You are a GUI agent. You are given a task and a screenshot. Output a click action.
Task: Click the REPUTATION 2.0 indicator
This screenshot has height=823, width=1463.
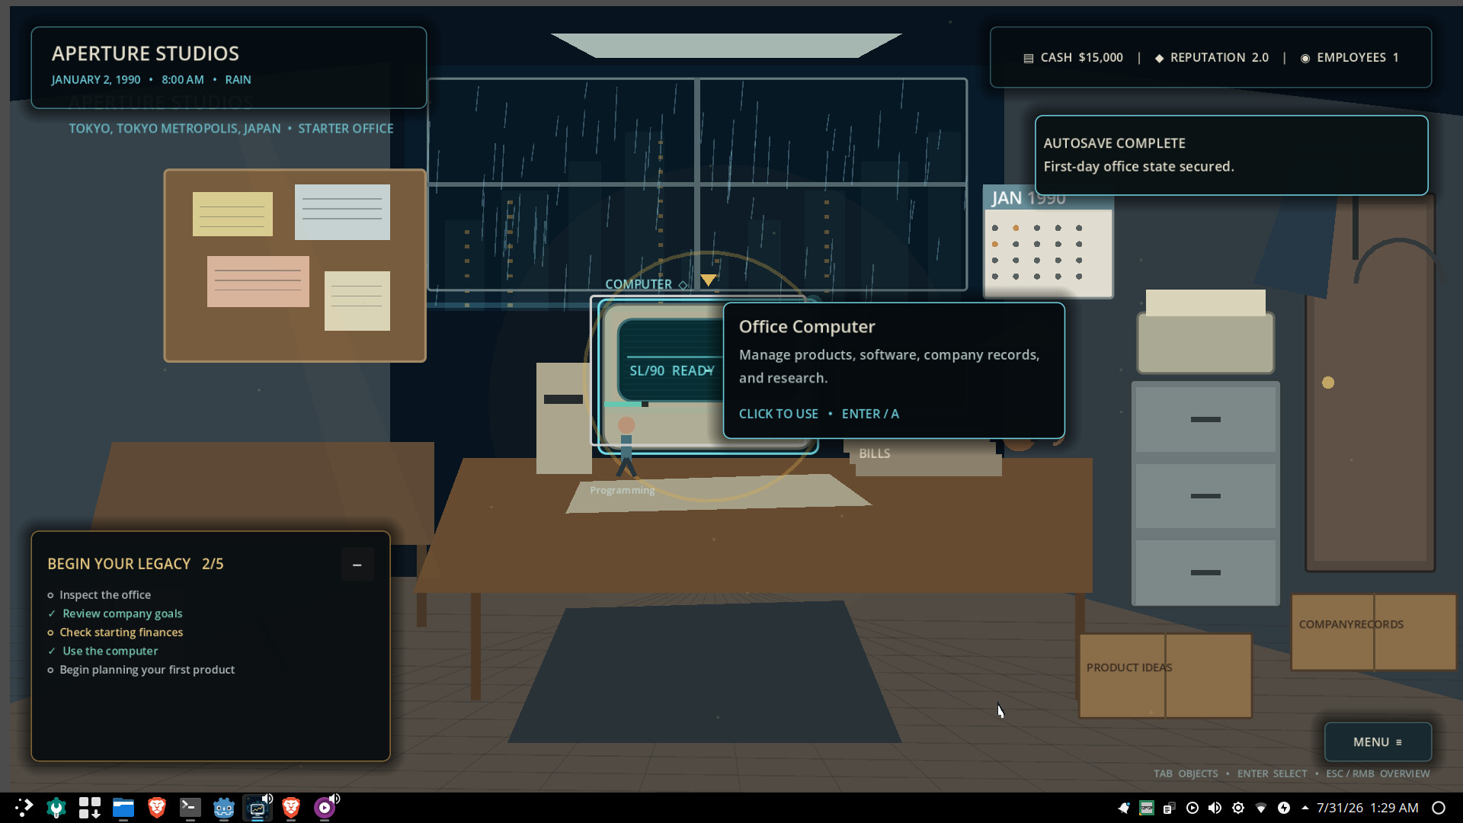pyautogui.click(x=1212, y=58)
